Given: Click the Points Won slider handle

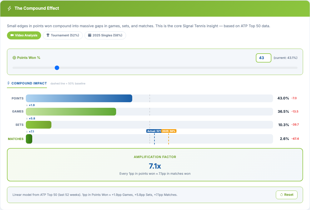Looking at the screenshot, I should tap(57, 68).
